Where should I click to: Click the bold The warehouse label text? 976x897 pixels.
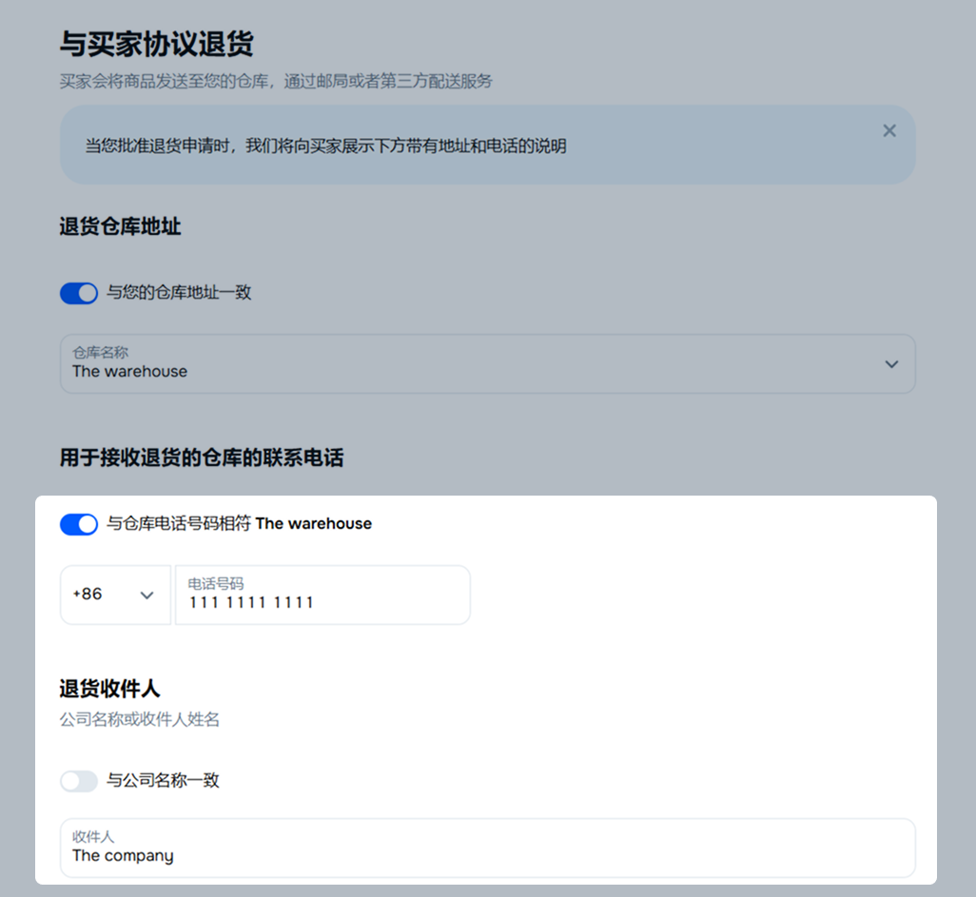[x=313, y=523]
